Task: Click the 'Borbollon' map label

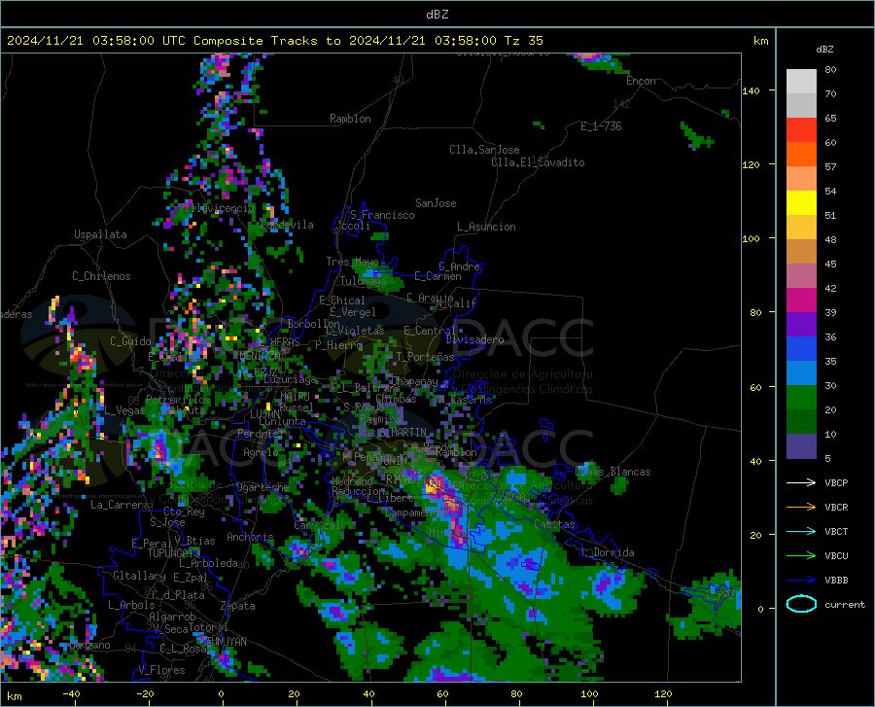Action: 313,324
